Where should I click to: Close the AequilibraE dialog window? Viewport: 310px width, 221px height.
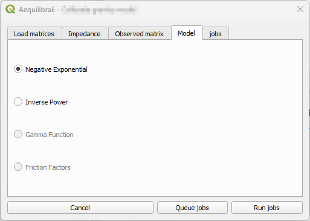(x=300, y=9)
